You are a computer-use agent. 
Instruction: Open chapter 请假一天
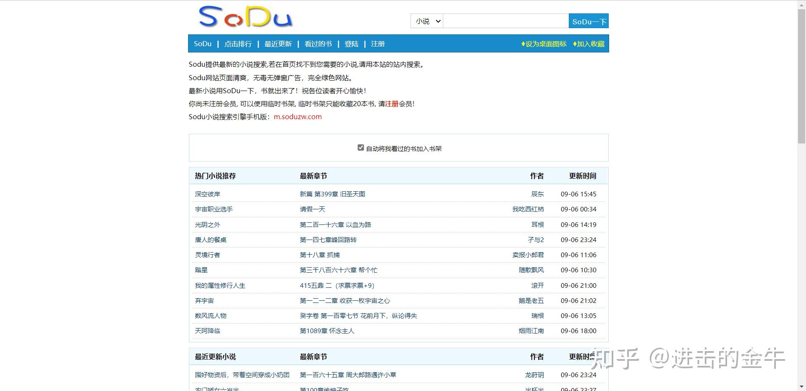tap(312, 209)
